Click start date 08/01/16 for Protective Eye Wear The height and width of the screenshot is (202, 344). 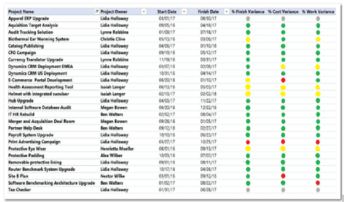click(167, 149)
